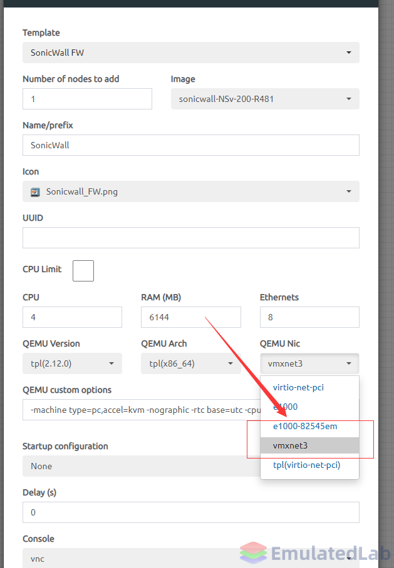
Task: Open the Icon dropdown Sonicwall_FW.png
Action: 191,191
